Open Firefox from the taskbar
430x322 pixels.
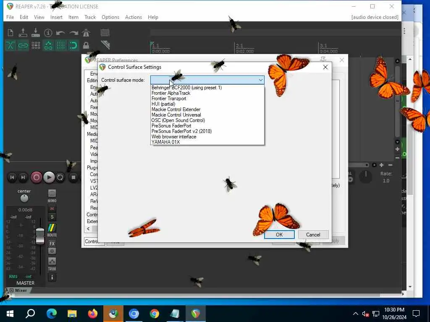tap(93, 314)
